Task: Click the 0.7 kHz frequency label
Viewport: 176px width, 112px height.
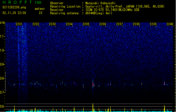Action: (x=3, y=92)
